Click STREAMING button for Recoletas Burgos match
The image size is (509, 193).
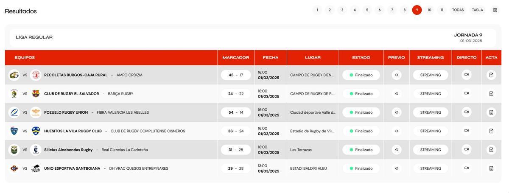click(x=431, y=75)
